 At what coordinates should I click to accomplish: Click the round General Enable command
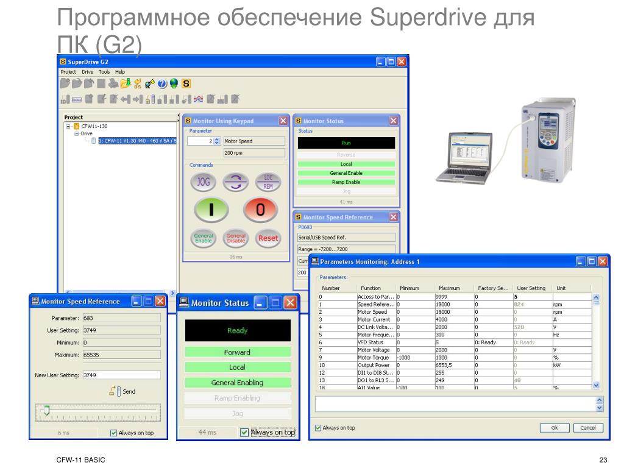coord(204,238)
